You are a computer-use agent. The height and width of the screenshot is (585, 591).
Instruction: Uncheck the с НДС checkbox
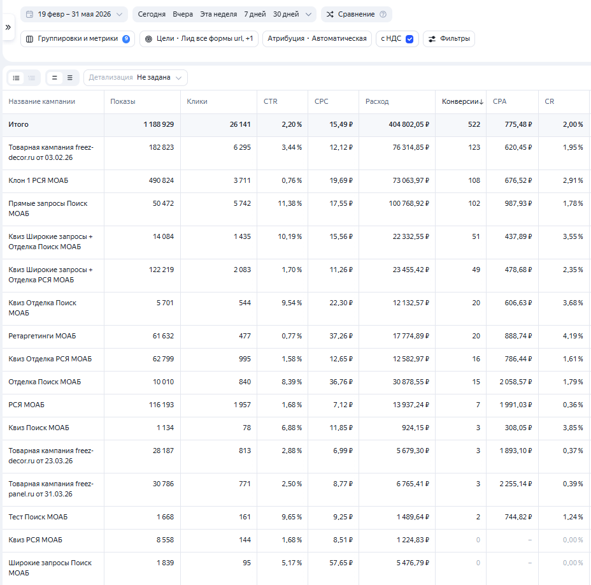(x=409, y=39)
